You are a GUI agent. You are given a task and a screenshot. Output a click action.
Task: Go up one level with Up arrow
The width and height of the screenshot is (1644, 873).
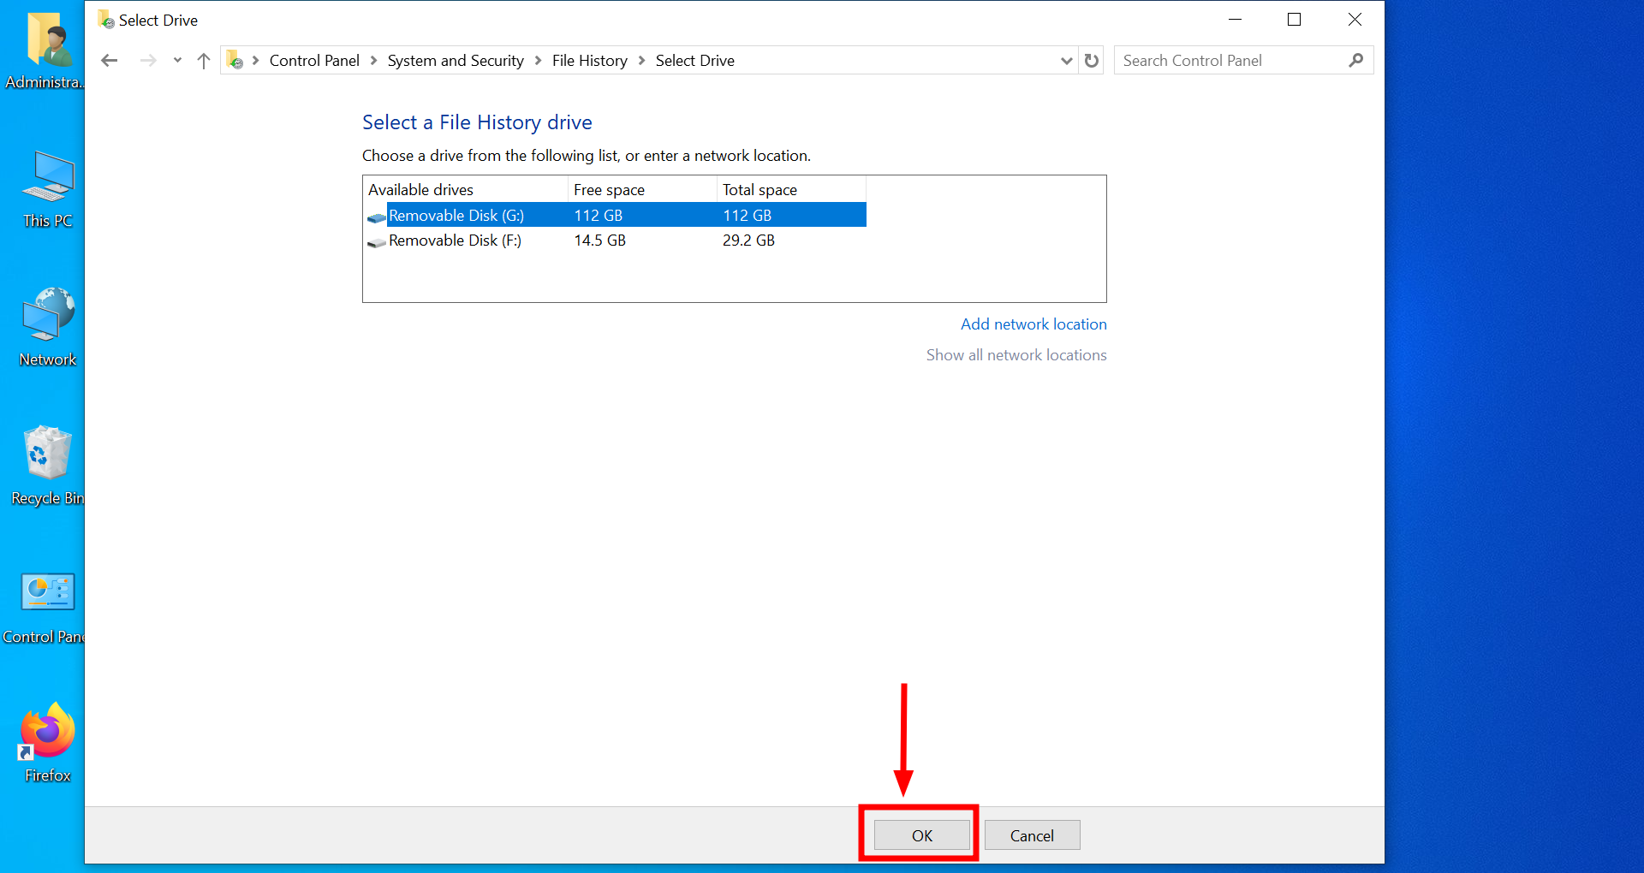(x=204, y=60)
